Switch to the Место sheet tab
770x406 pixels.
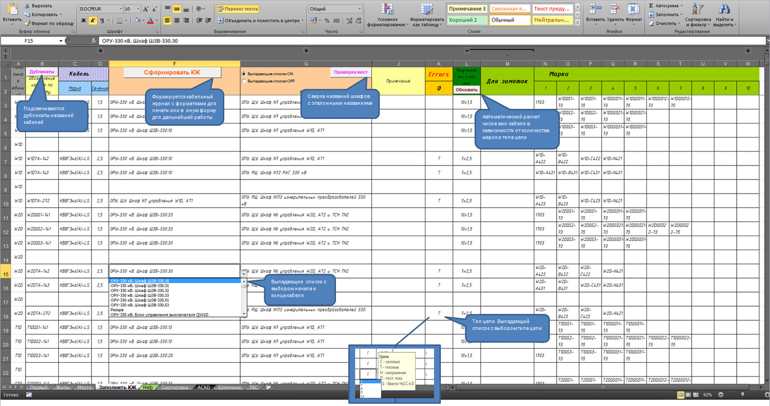[85, 387]
